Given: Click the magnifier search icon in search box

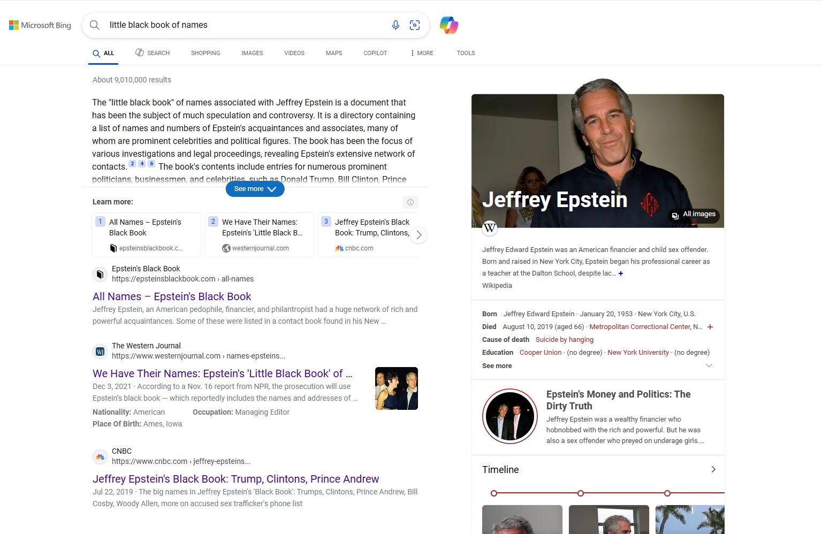Looking at the screenshot, I should point(95,25).
